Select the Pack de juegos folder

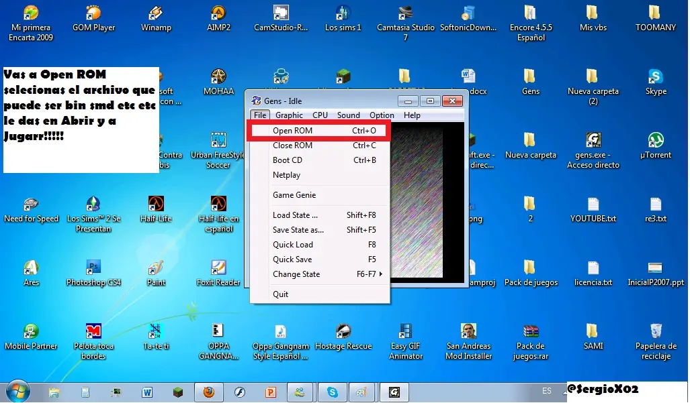coord(531,274)
